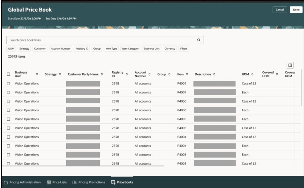Click the search magnifier icon
Viewport: 304px width, 188px height.
pos(199,40)
